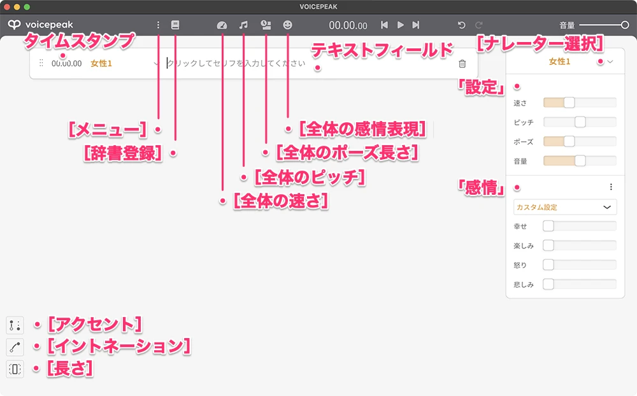This screenshot has height=396, width=637.
Task: Click the overall speed gauge icon
Action: pyautogui.click(x=222, y=25)
